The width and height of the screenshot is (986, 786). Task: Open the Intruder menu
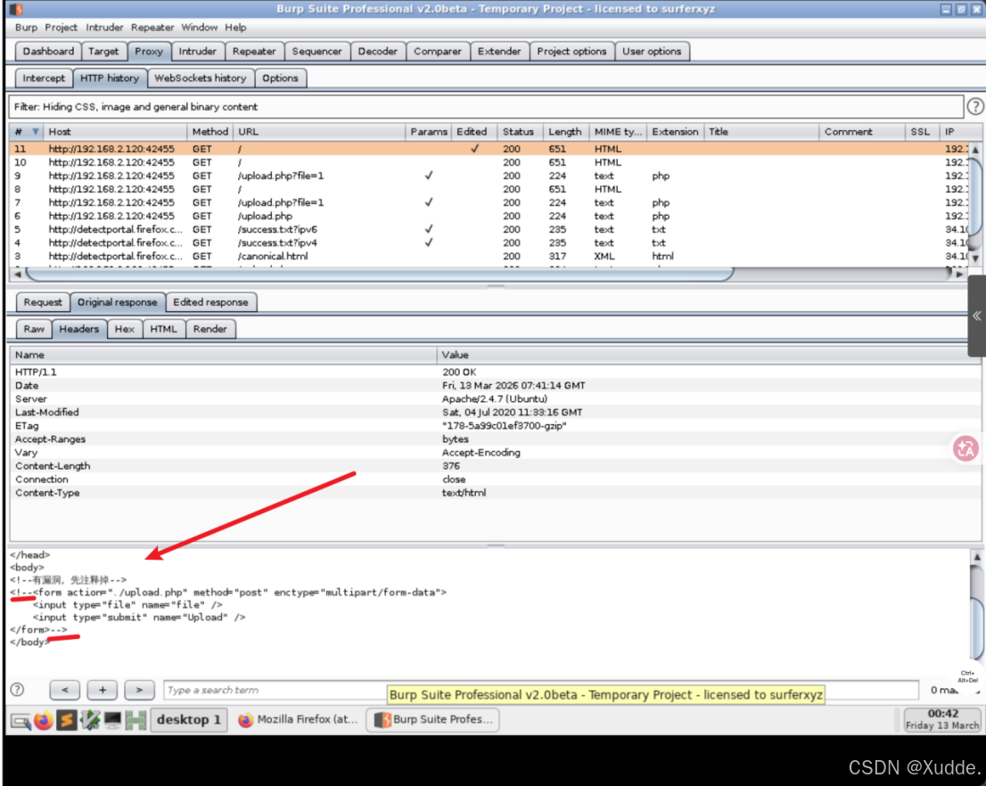(104, 27)
